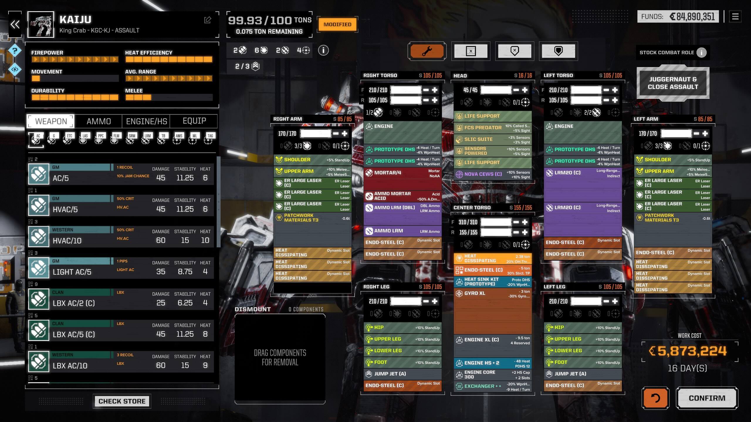The image size is (751, 422).
Task: Click the targeting reticle icon
Action: pyautogui.click(x=305, y=50)
